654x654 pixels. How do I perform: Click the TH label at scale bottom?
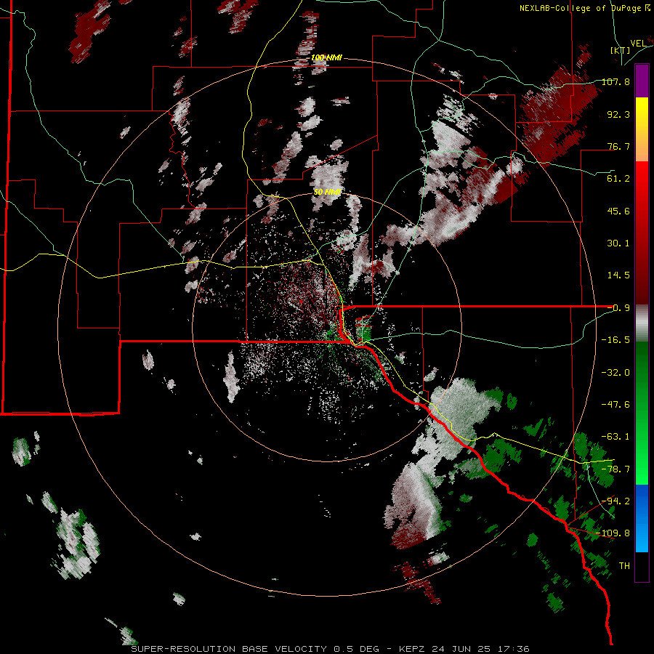click(x=624, y=566)
